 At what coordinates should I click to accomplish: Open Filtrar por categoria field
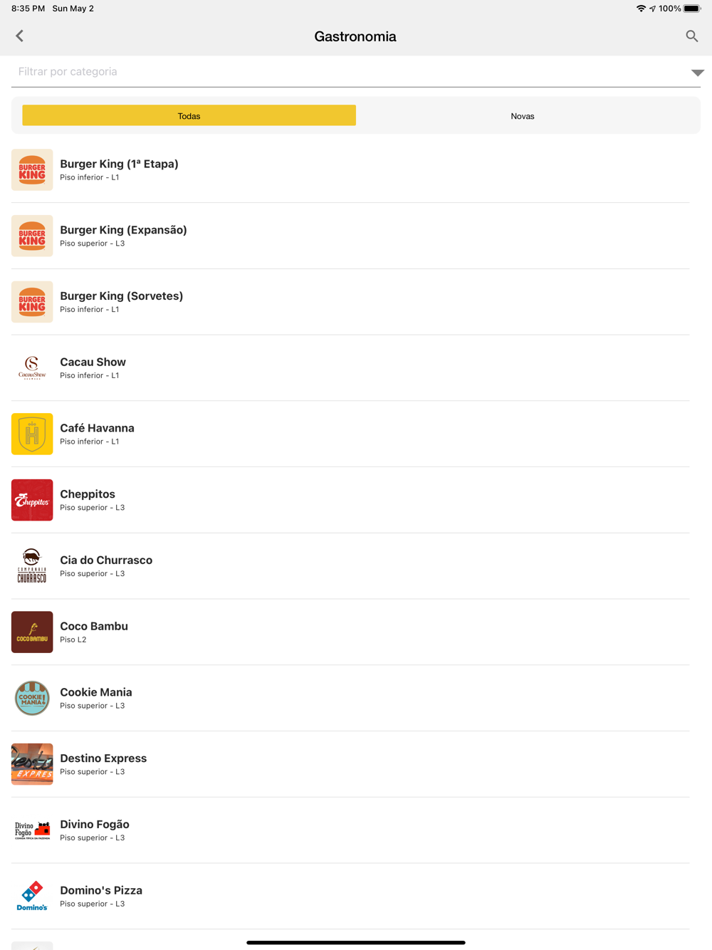(356, 72)
